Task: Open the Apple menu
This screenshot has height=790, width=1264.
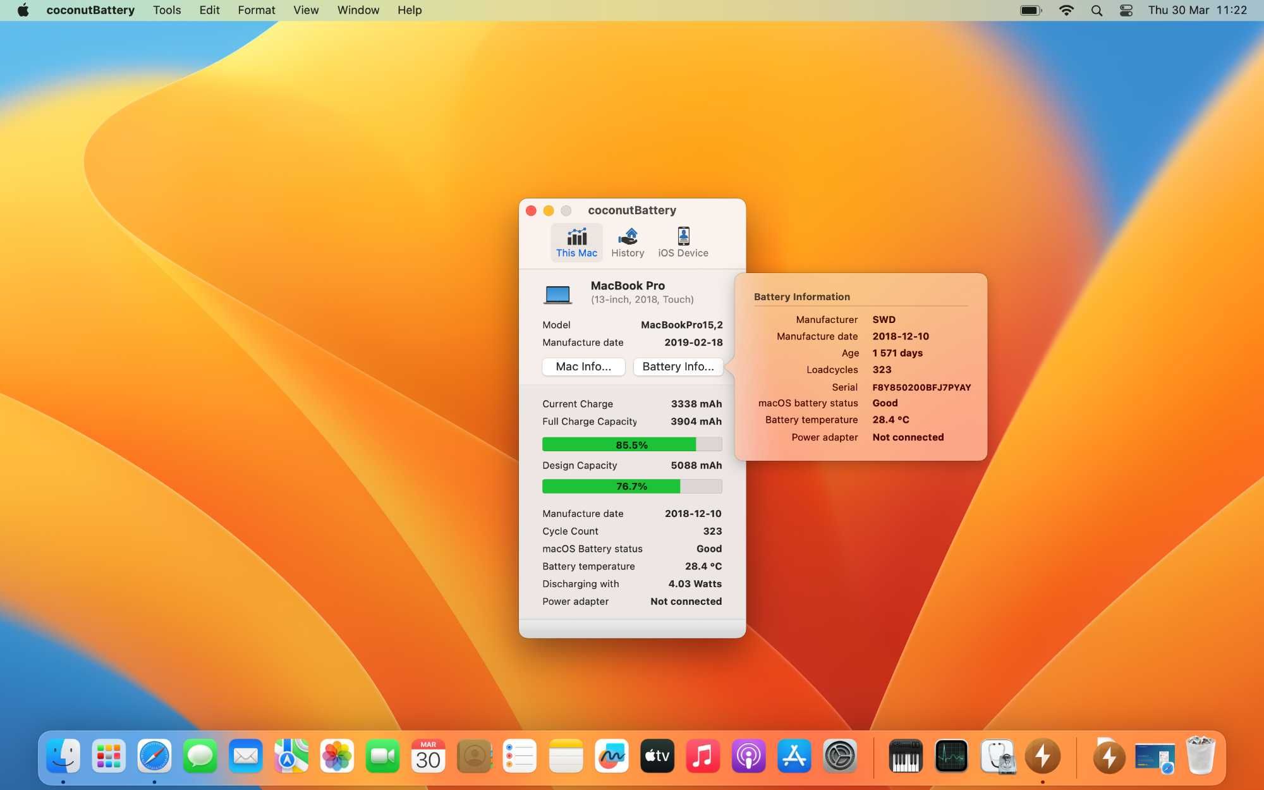Action: [23, 10]
